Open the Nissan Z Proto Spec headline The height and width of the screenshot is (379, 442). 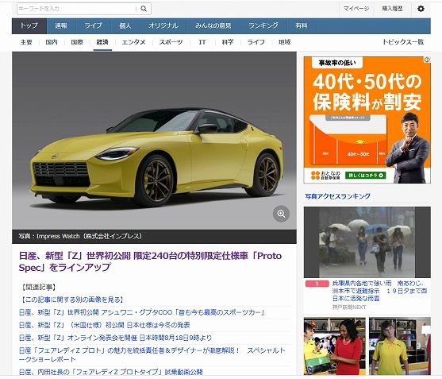150,261
